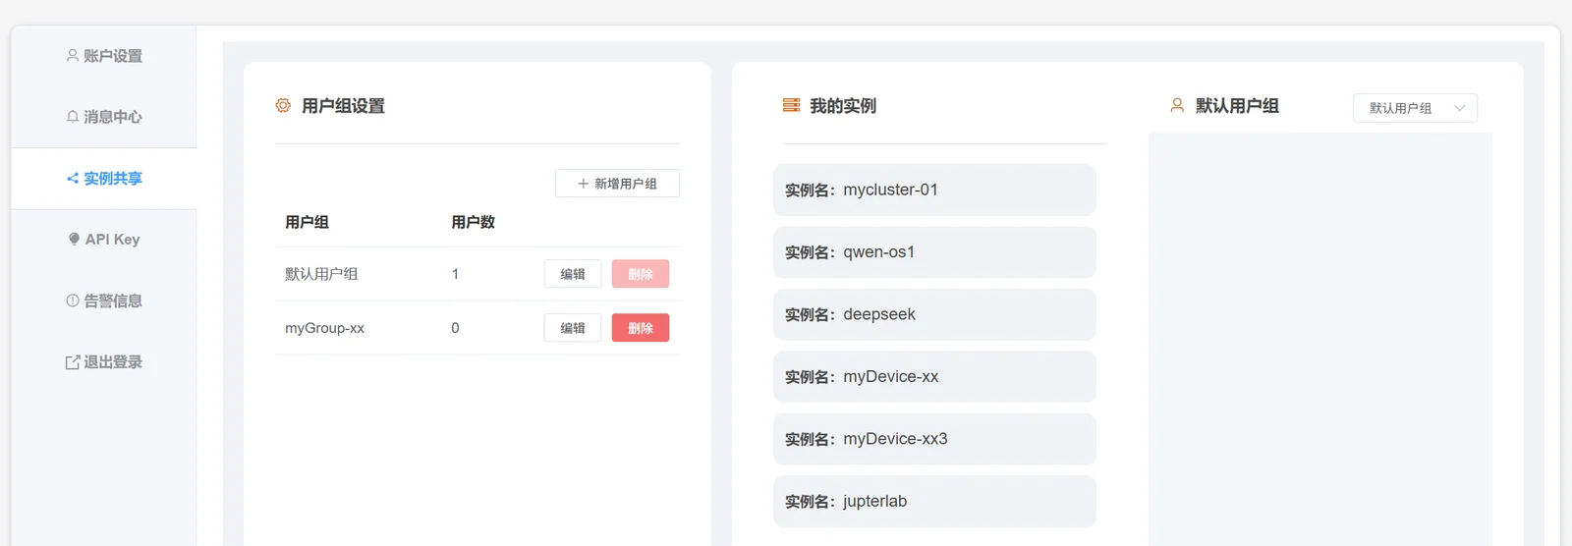This screenshot has height=546, width=1572.
Task: Click the 告警信息 alert circle icon
Action: point(73,300)
